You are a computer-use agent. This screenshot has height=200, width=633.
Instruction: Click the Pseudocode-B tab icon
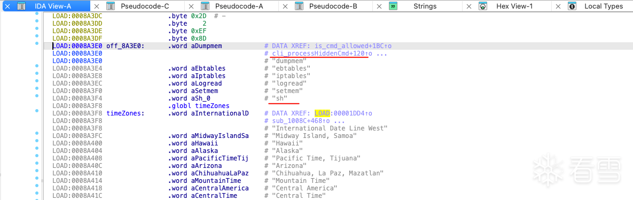pyautogui.click(x=299, y=6)
